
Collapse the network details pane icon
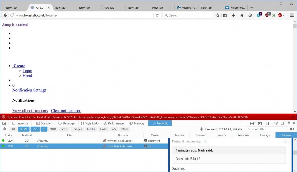pos(292,129)
